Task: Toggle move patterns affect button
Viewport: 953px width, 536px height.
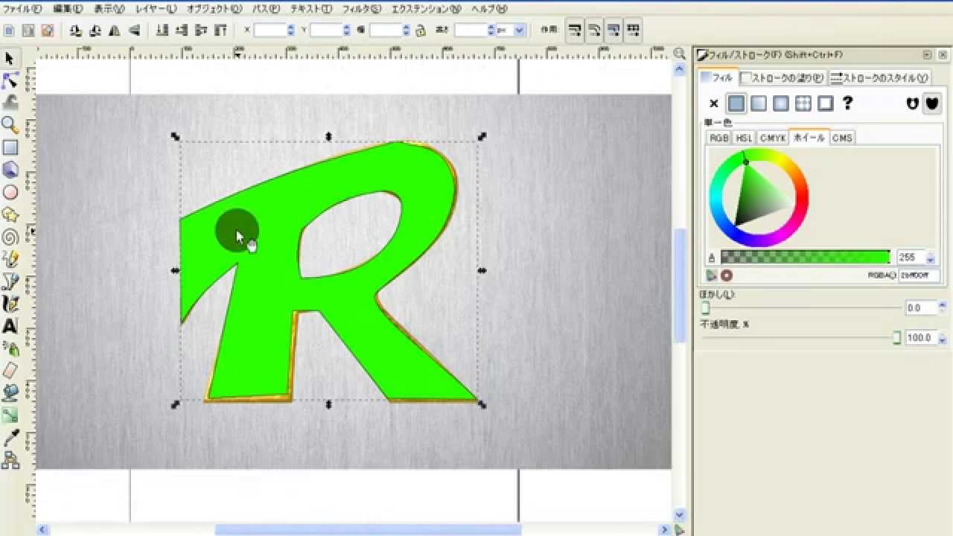Action: [633, 31]
